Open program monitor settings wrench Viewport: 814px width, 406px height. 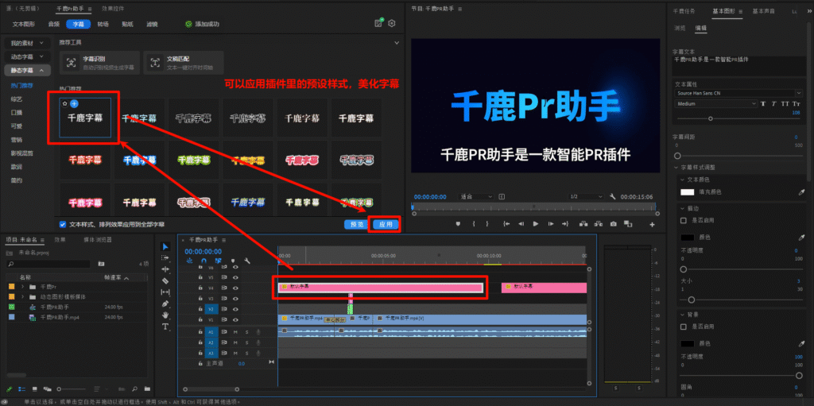[x=613, y=197]
